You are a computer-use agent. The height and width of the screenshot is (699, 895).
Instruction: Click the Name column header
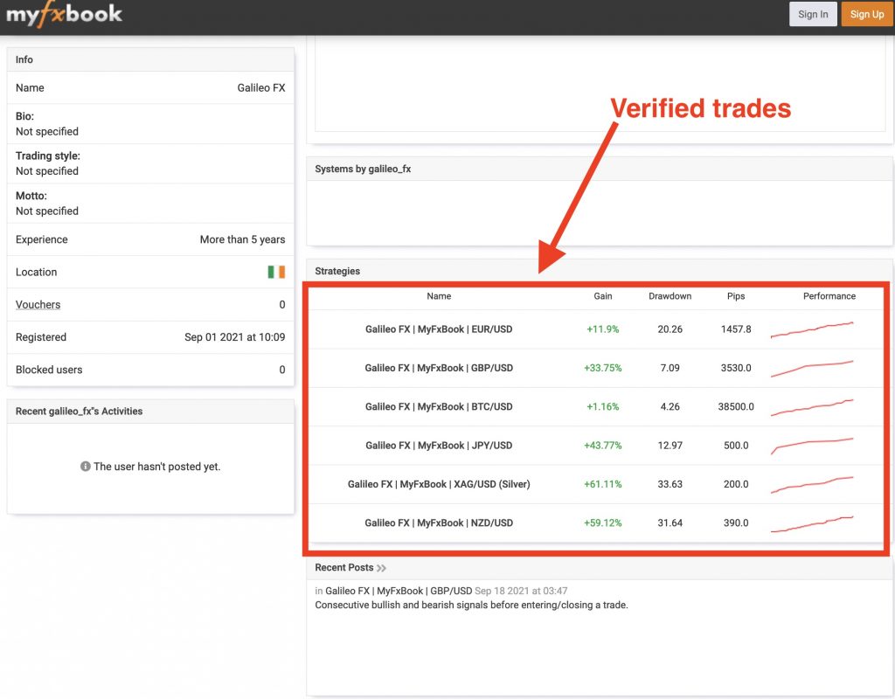click(x=439, y=296)
